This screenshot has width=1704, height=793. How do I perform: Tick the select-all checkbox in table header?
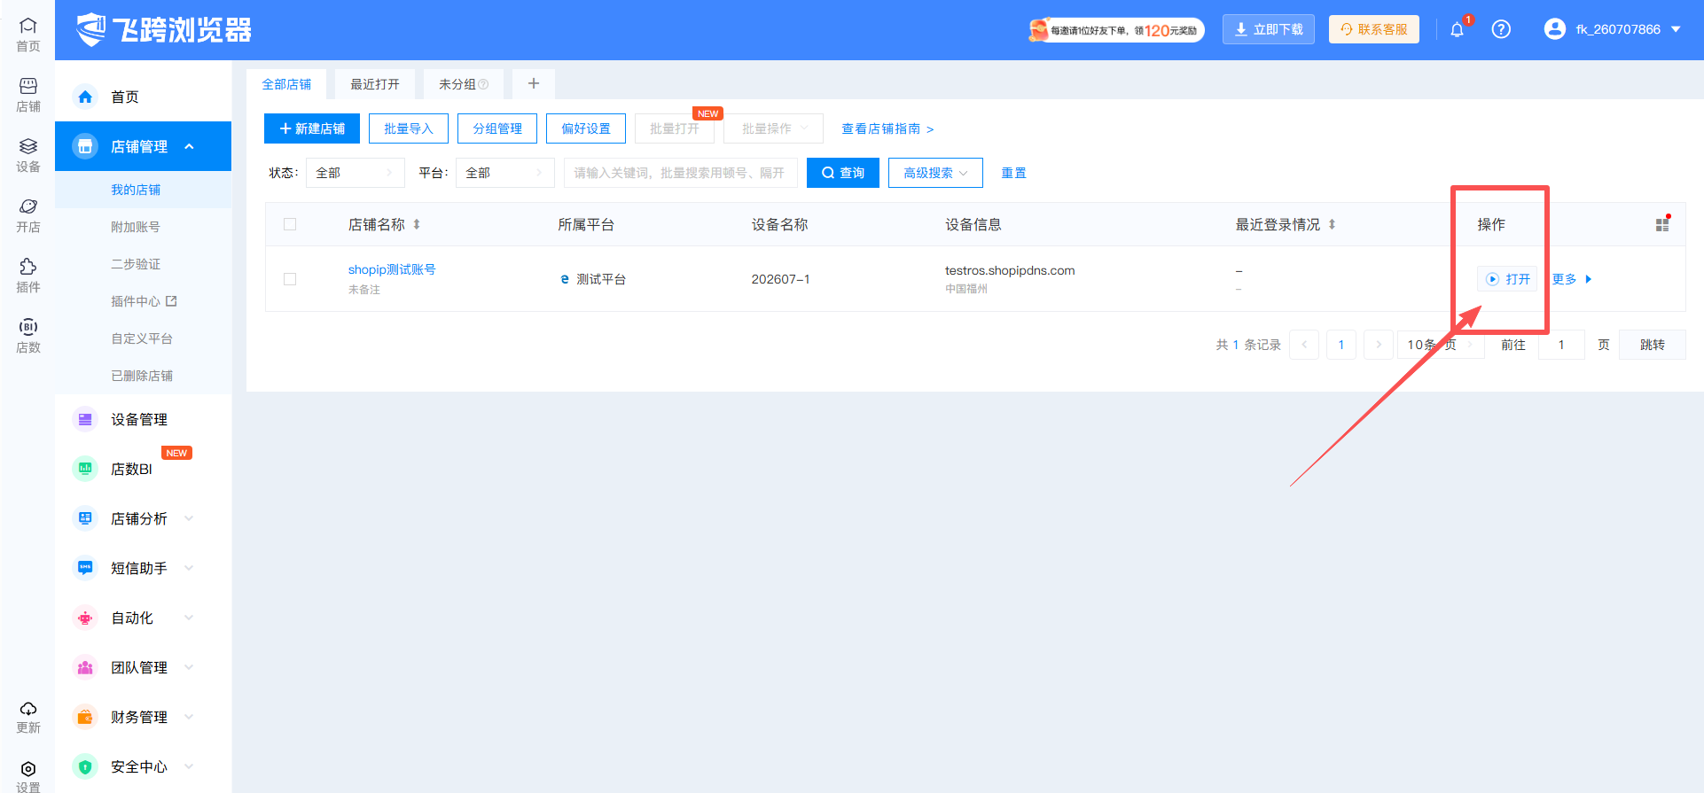point(290,224)
